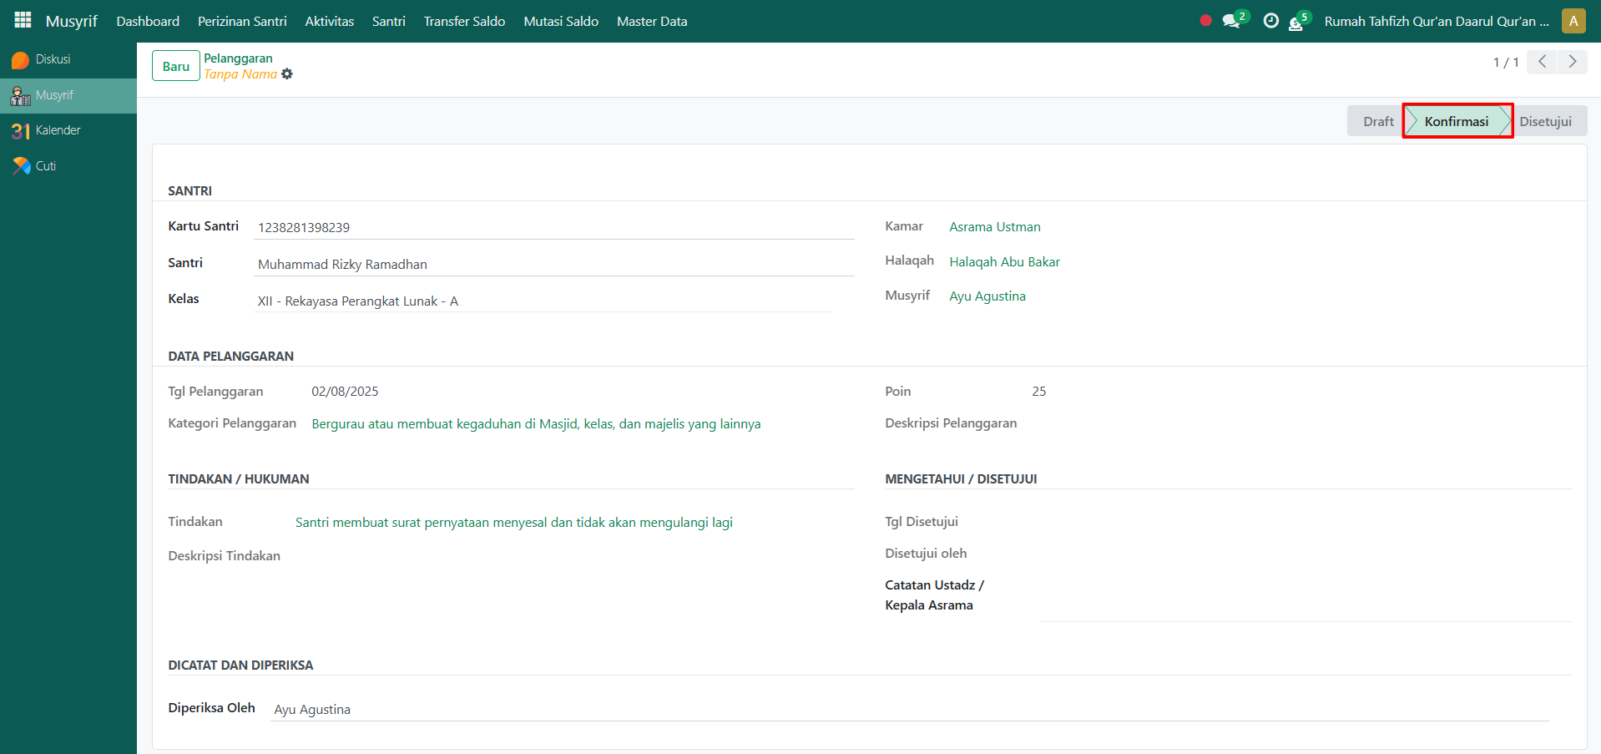Open the Perizinan Santri menu

coord(242,21)
